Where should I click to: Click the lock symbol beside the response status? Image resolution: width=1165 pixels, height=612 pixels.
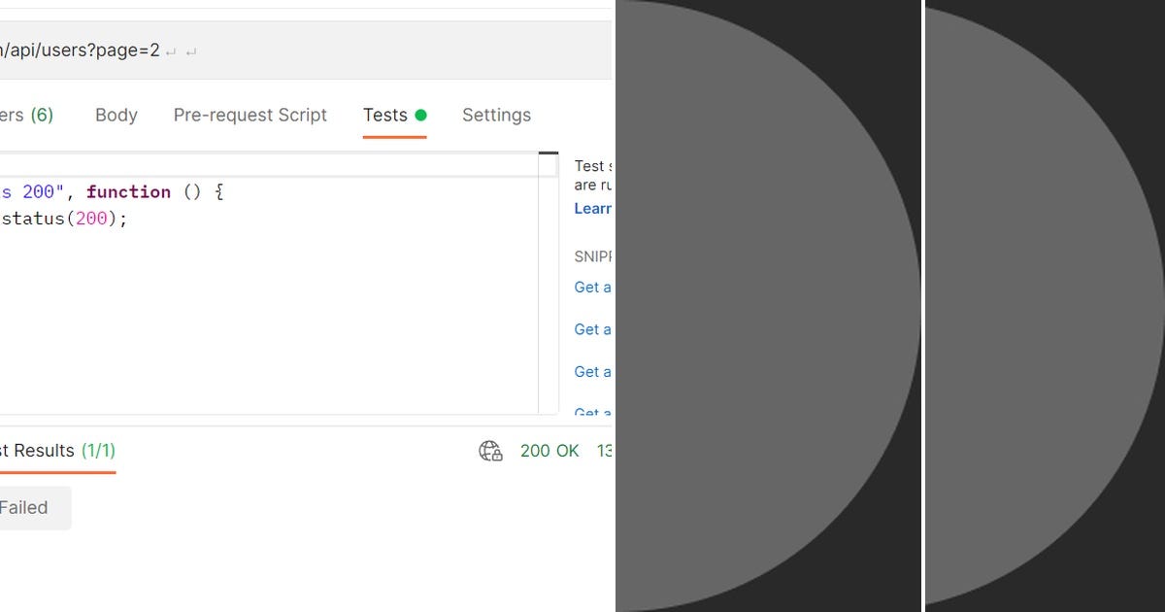(x=495, y=455)
